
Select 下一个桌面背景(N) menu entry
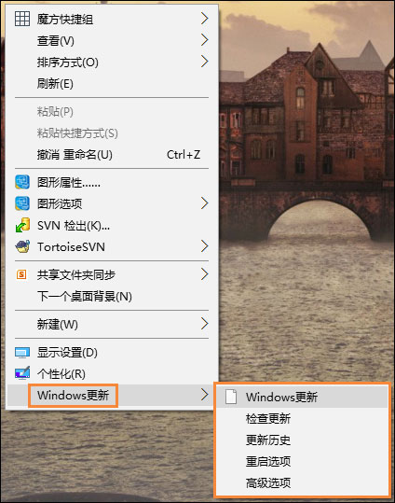[112, 296]
